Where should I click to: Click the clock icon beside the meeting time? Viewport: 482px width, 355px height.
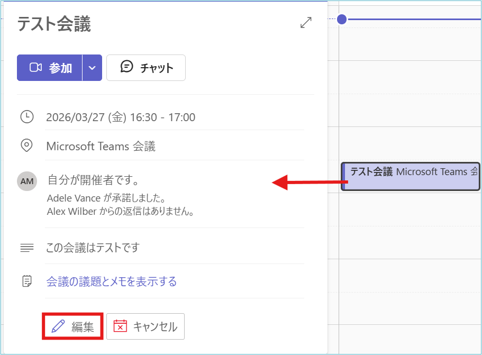click(26, 117)
